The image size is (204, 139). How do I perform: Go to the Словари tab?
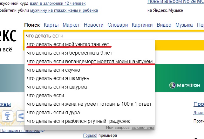[118, 25]
